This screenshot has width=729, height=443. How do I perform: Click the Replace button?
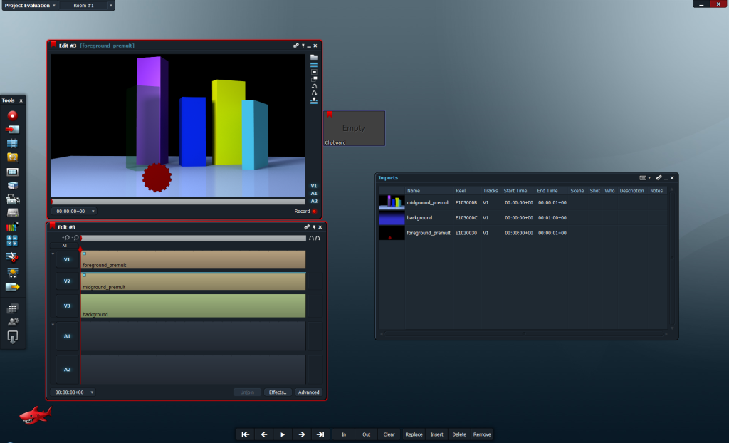(x=414, y=434)
